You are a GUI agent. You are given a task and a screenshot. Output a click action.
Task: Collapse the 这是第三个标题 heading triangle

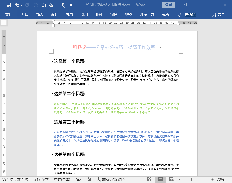52,122
